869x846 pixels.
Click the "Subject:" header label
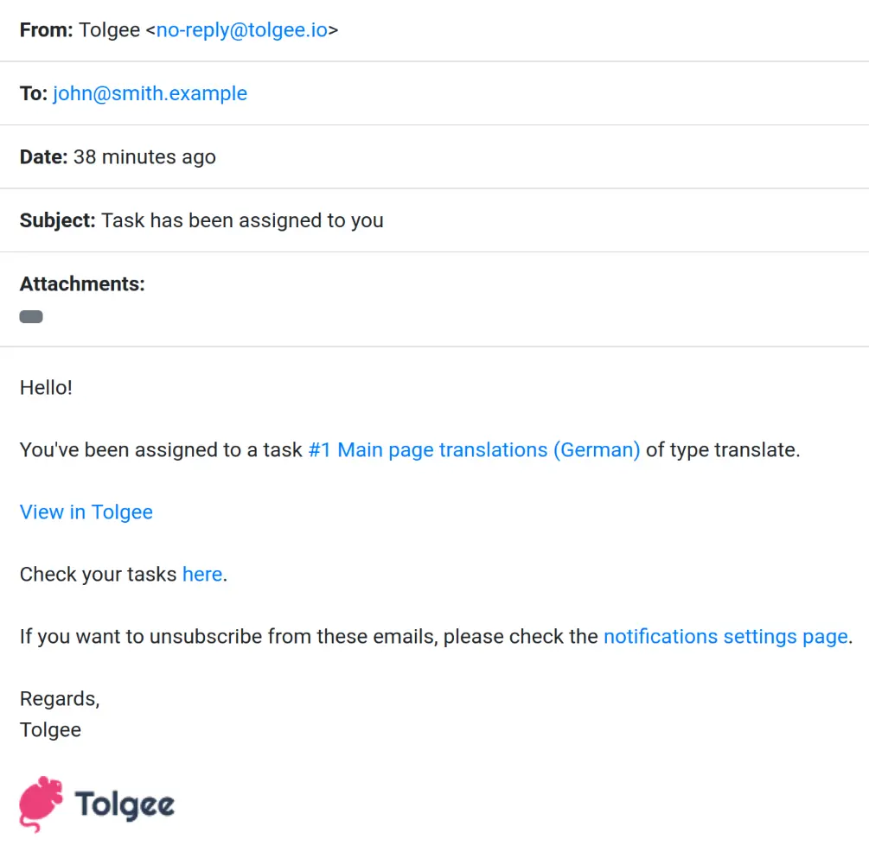[58, 220]
